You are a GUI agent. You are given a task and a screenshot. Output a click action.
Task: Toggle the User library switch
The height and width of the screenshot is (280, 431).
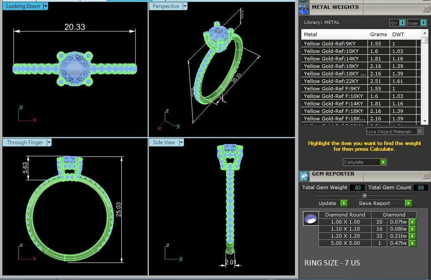(x=417, y=23)
